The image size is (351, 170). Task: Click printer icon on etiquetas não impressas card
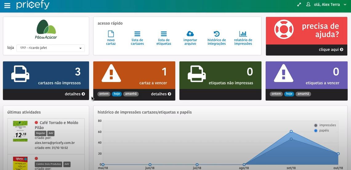coord(196,74)
